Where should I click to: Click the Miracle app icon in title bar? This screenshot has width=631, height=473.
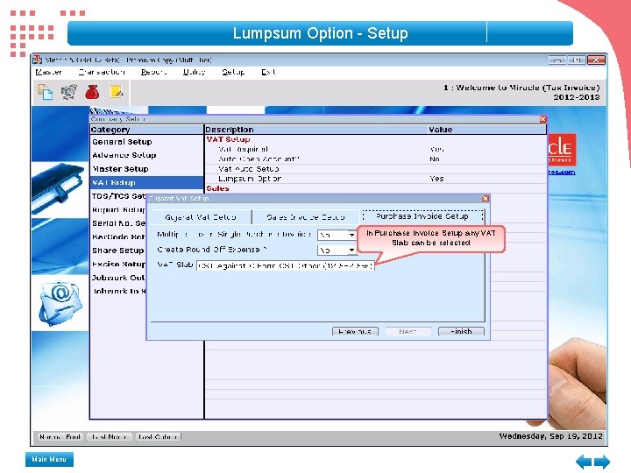(x=38, y=60)
